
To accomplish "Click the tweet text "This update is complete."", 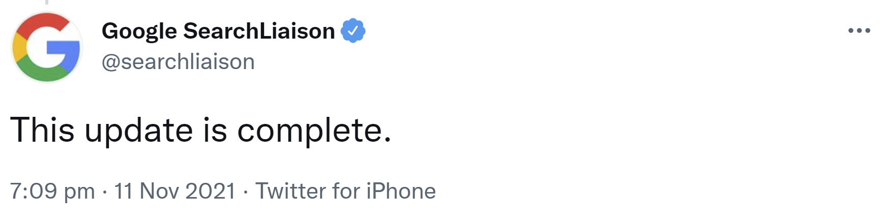I will click(200, 130).
